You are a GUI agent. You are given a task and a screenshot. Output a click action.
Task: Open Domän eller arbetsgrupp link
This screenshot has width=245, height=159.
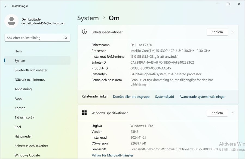pyautogui.click(x=131, y=97)
